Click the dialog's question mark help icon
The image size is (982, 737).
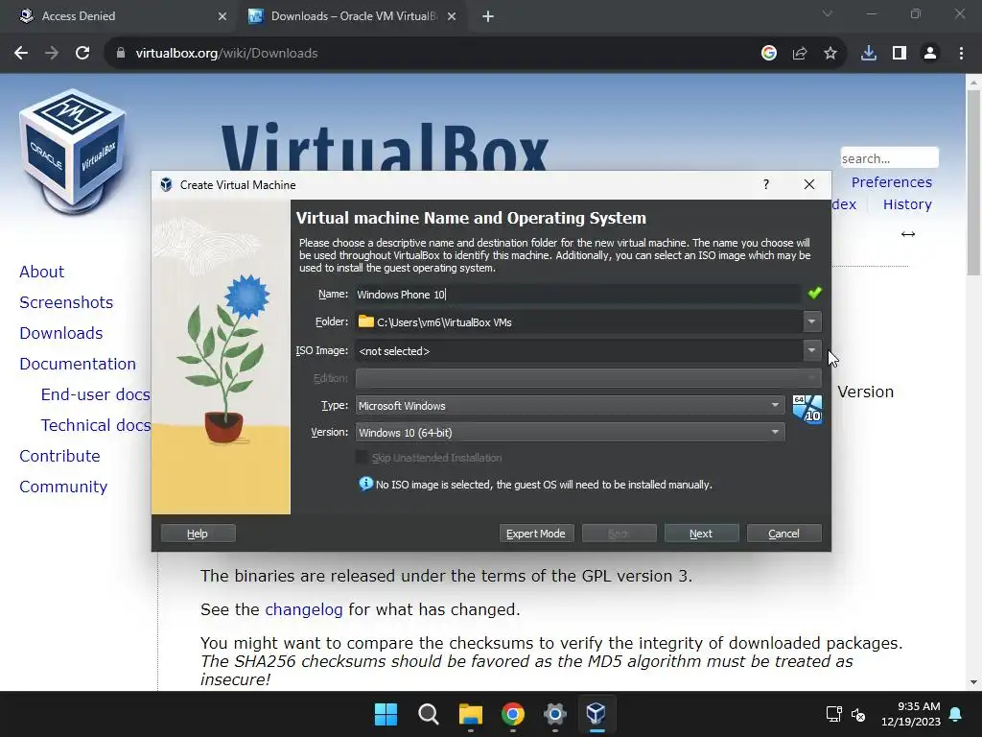pos(766,184)
